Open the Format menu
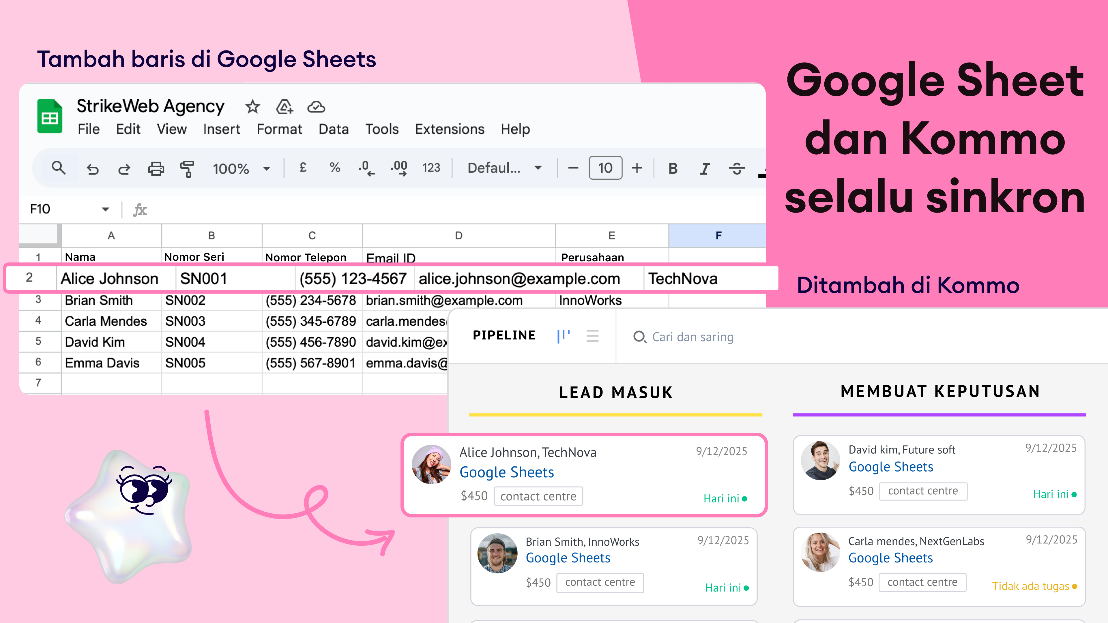Image resolution: width=1108 pixels, height=623 pixels. (279, 129)
